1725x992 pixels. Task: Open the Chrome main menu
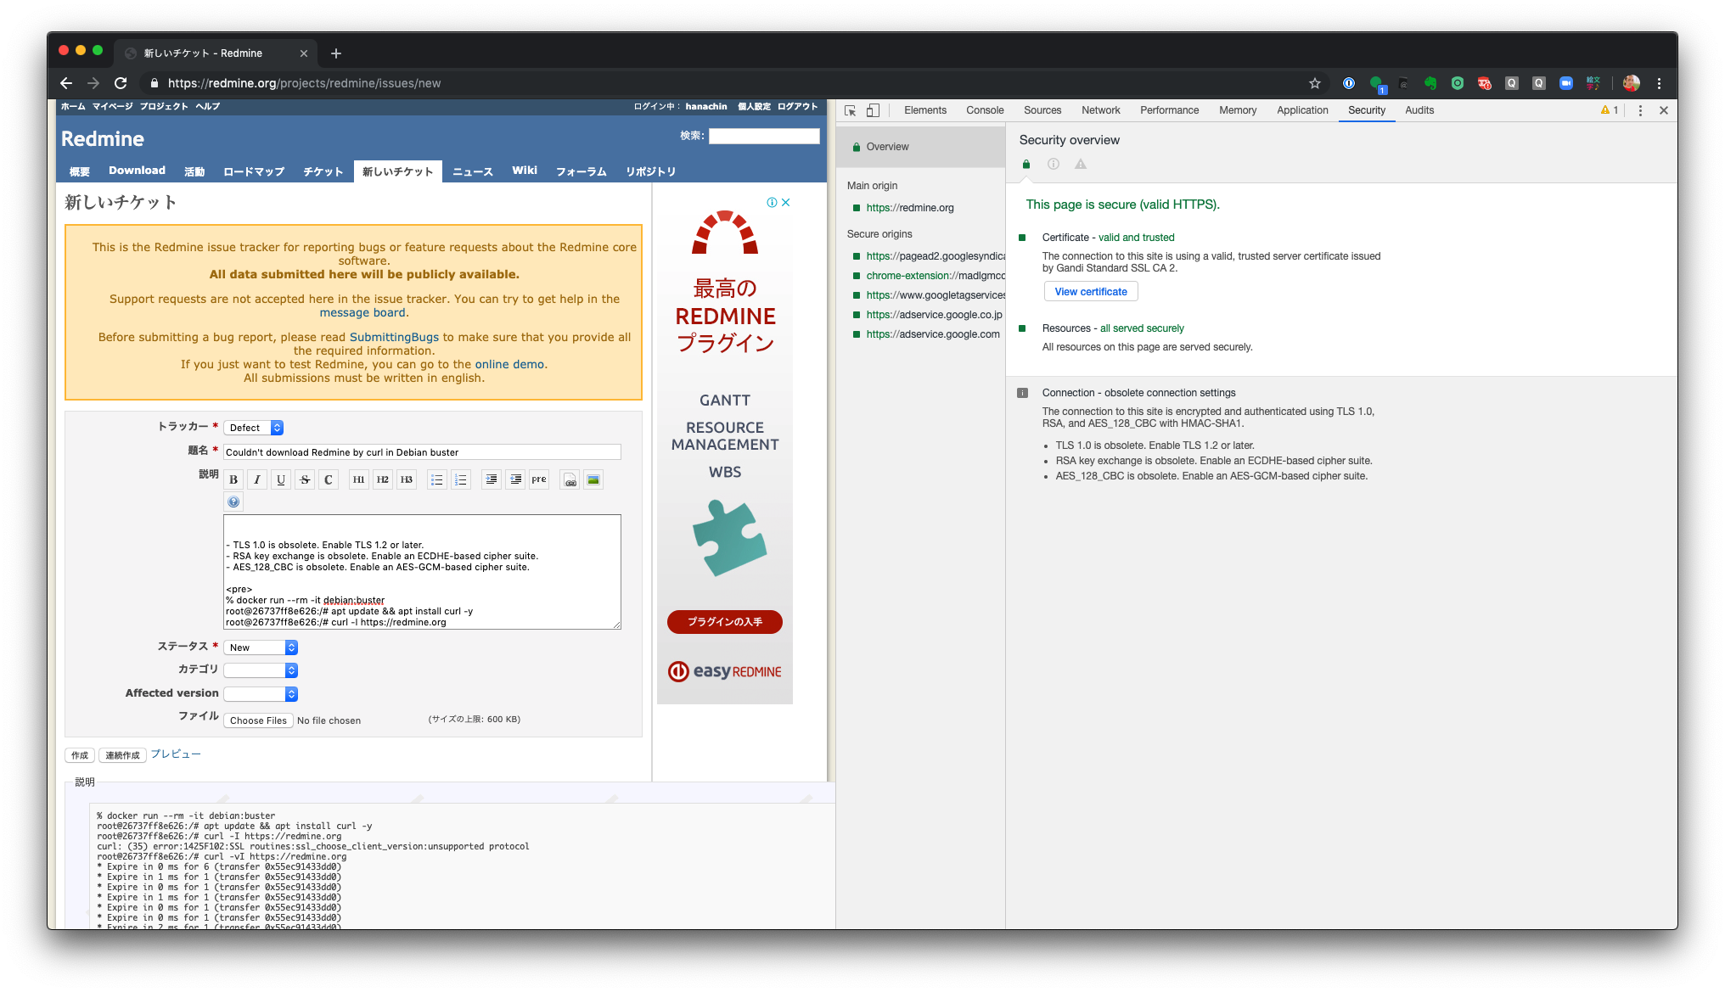[x=1659, y=83]
